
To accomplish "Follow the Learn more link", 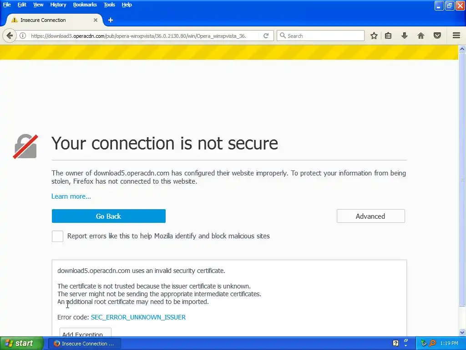I will (71, 196).
